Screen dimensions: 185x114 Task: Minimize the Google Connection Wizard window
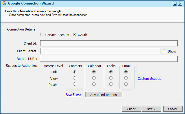coord(175,3)
